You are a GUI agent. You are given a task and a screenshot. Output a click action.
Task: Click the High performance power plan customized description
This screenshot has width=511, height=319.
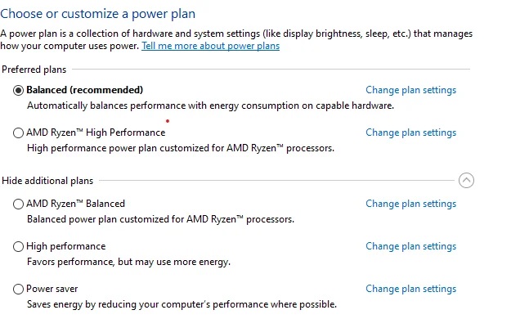click(181, 148)
